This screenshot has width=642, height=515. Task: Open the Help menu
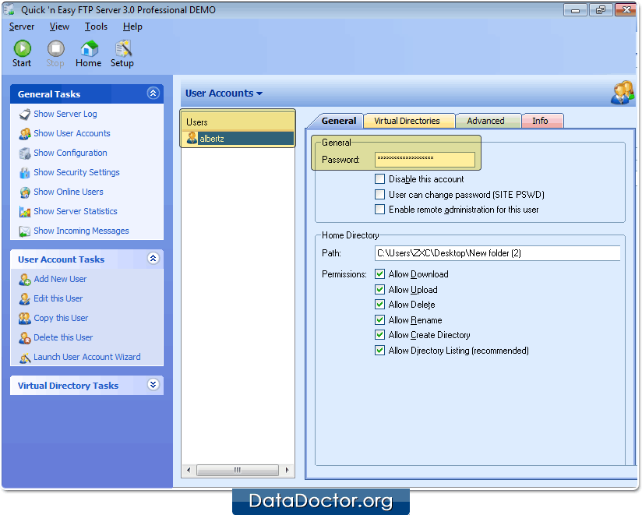132,26
